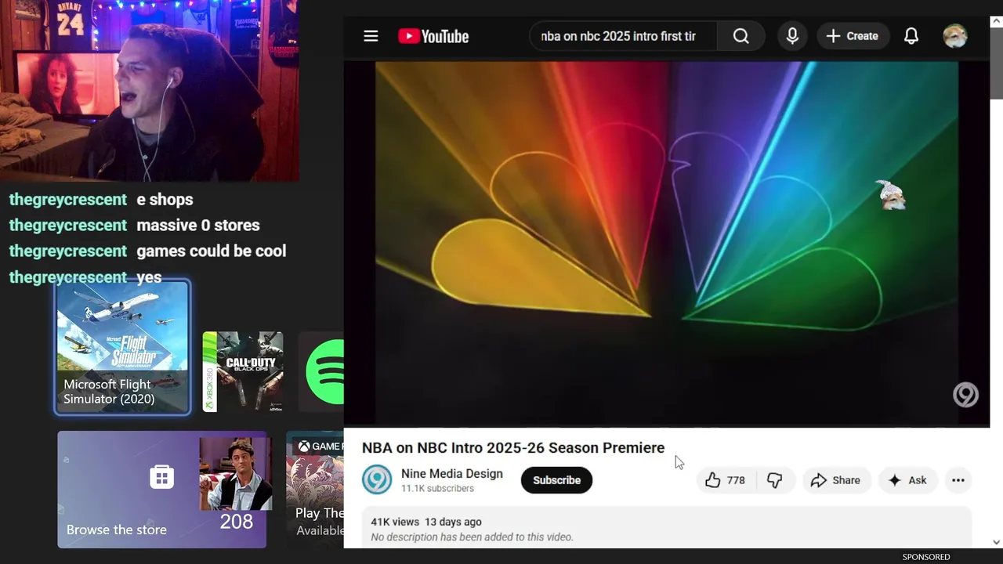Open the Game Pass tile
This screenshot has width=1003, height=564.
315,490
